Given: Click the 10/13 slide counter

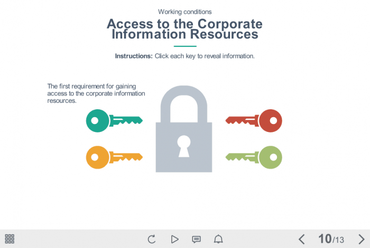Looking at the screenshot, I should (331, 239).
